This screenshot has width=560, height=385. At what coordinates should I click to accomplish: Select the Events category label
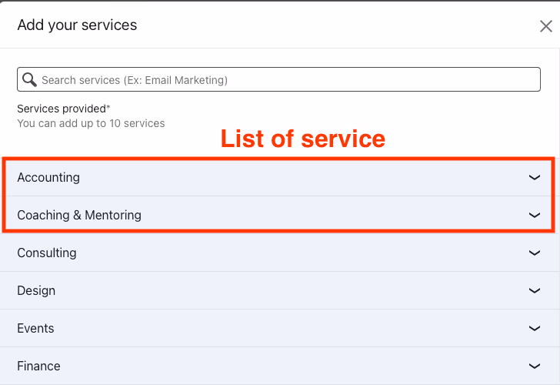35,329
